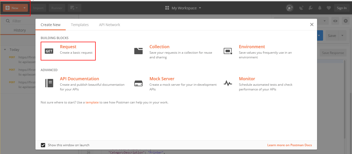Open the Request title link
Screen dimensions: 352x154
tap(68, 47)
